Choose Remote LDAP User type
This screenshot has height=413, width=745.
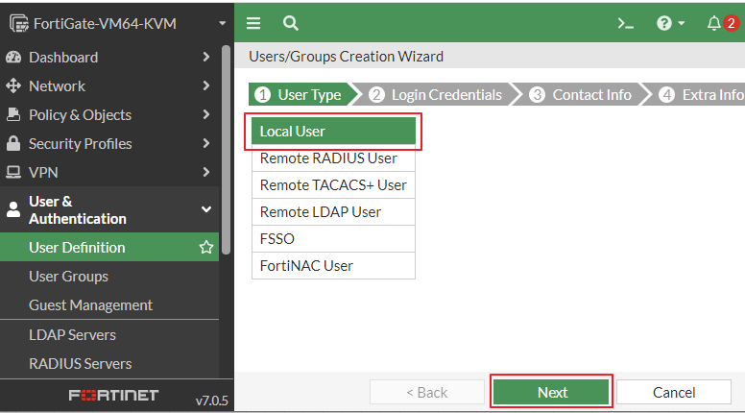pos(333,212)
